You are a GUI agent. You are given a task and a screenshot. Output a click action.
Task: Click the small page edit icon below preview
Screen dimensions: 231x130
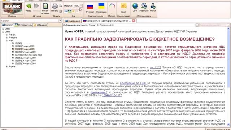point(61,11)
